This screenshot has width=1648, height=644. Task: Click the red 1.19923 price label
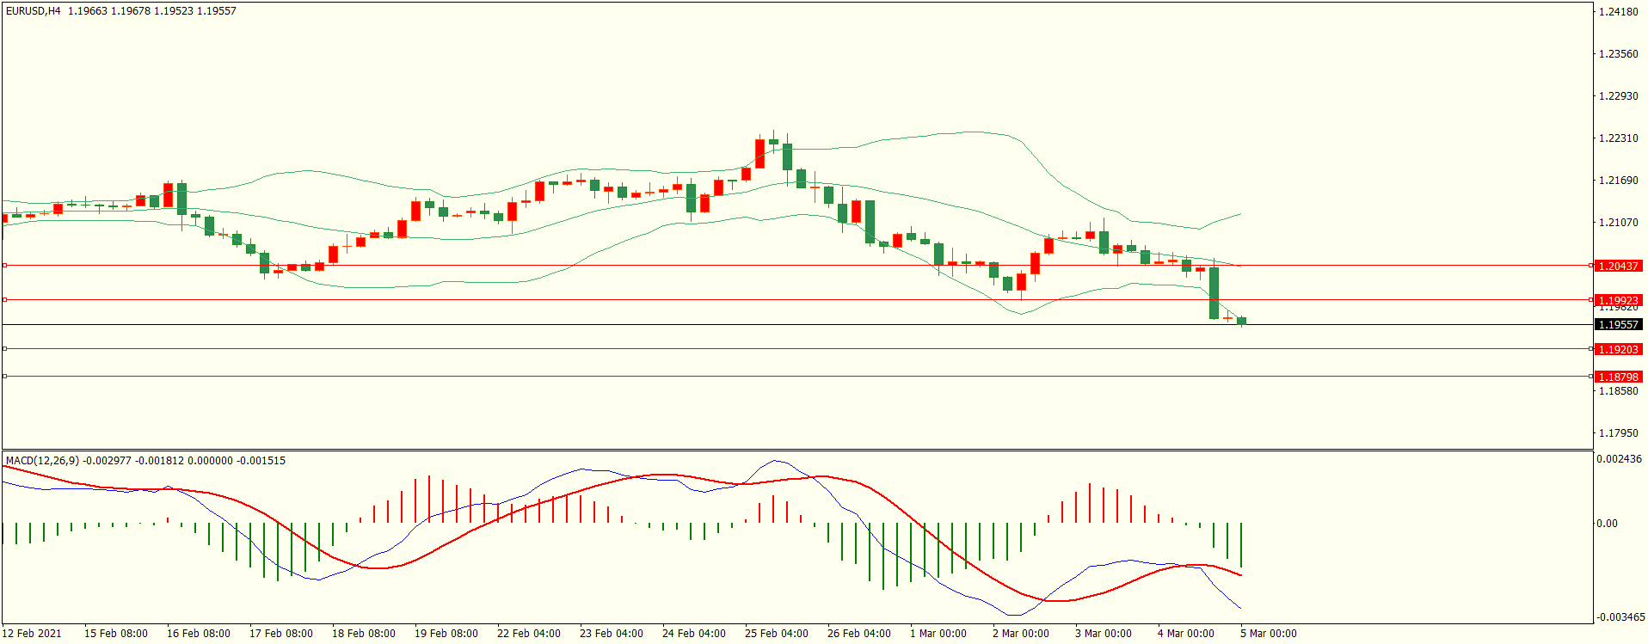coord(1618,300)
